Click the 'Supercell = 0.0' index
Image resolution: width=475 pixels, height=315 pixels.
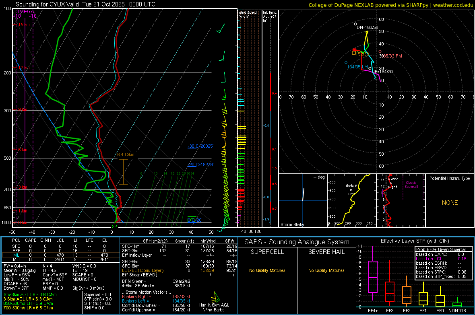pyautogui.click(x=97, y=294)
